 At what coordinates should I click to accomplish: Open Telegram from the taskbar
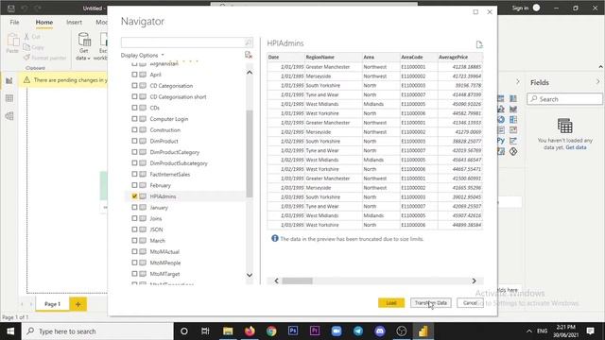(x=358, y=331)
